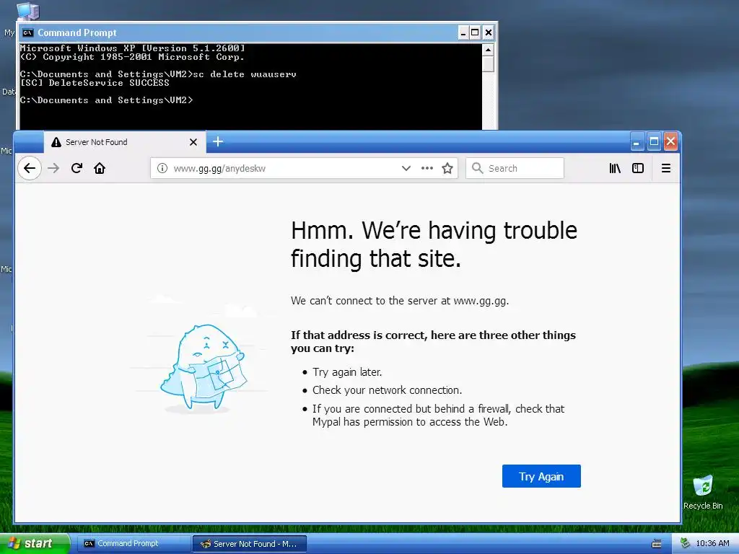Screen dimensions: 739x554
Task: Click the firewall permission bullet text
Action: click(x=438, y=415)
